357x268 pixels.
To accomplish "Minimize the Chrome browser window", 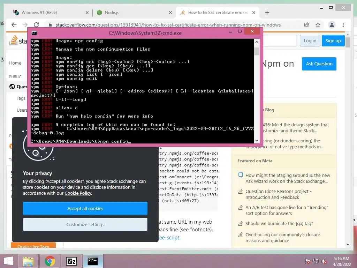I will [x=321, y=8].
